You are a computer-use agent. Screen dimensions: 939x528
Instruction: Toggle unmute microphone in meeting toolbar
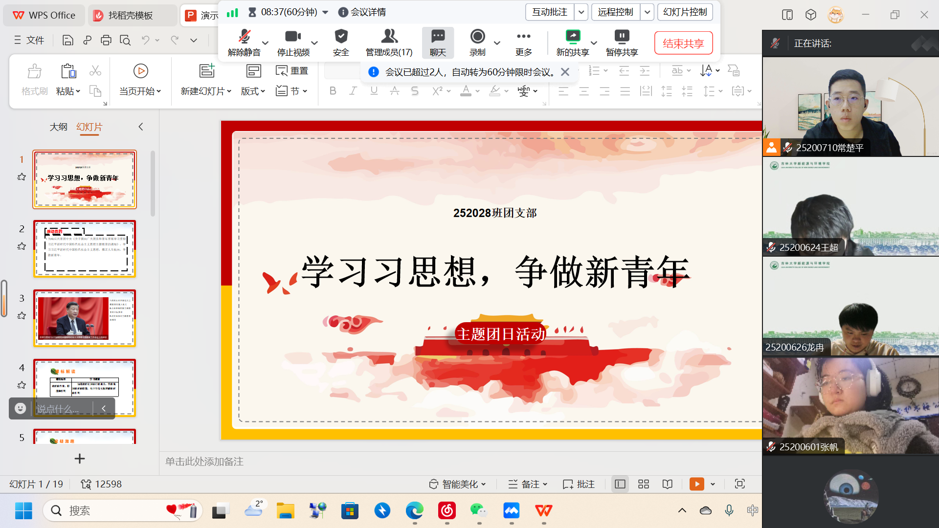(244, 37)
